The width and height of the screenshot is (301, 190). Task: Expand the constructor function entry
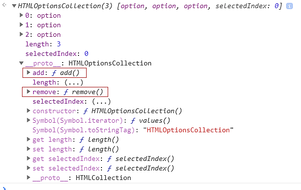(x=28, y=110)
